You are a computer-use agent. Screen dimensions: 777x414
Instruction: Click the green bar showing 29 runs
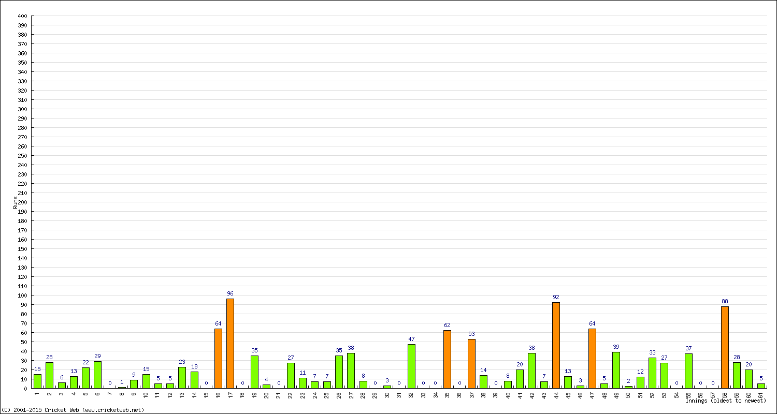(97, 375)
